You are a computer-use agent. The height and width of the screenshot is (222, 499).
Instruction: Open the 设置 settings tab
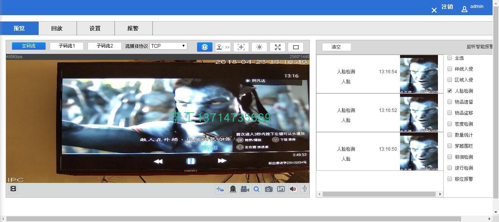click(96, 28)
